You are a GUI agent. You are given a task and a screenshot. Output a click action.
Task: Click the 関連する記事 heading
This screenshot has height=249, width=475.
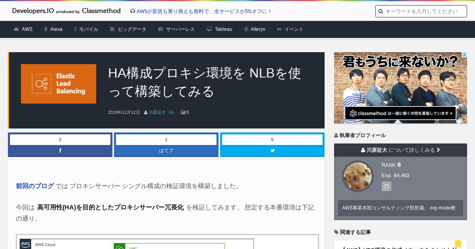352,232
